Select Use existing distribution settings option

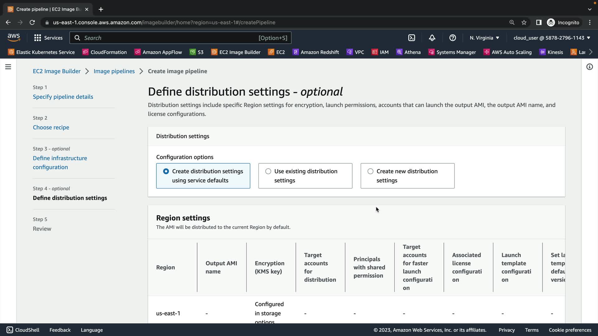pyautogui.click(x=268, y=171)
